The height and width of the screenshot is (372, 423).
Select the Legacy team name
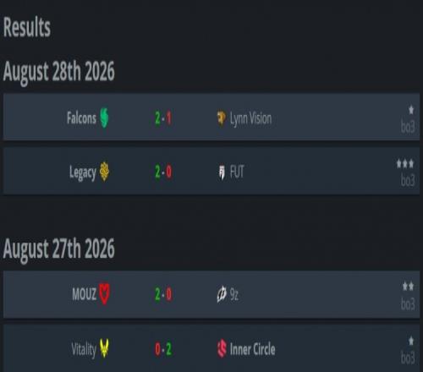tap(83, 172)
